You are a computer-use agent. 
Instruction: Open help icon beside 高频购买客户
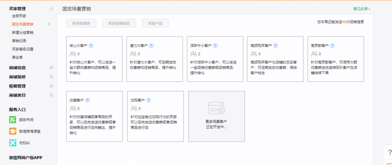(x=275, y=46)
